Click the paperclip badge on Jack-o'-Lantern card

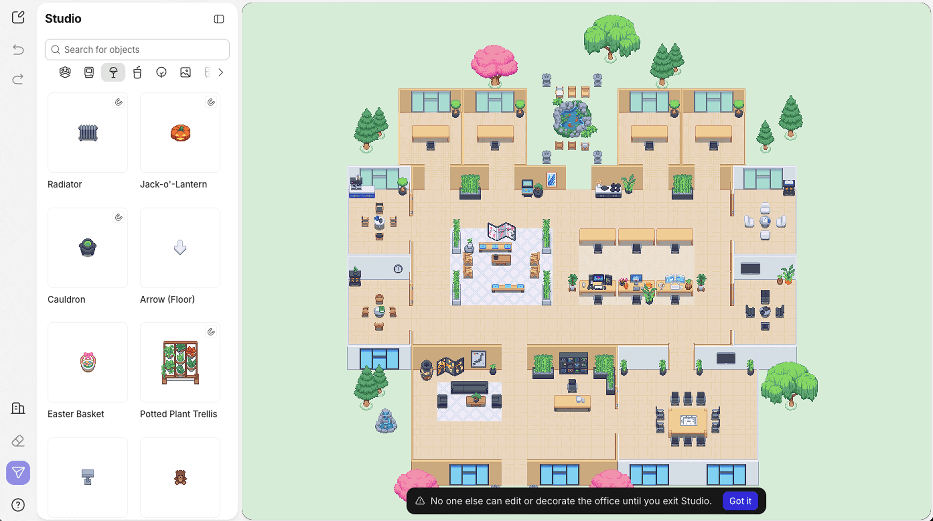pyautogui.click(x=211, y=102)
